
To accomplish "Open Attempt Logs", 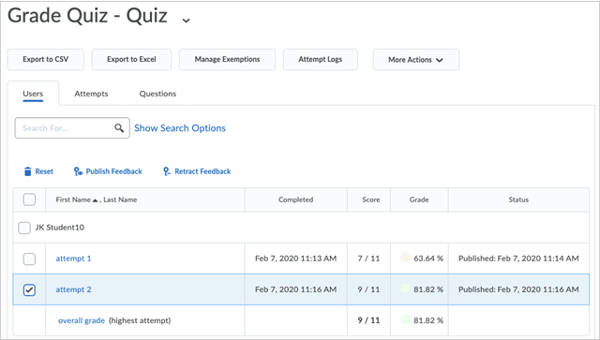I will pos(321,59).
